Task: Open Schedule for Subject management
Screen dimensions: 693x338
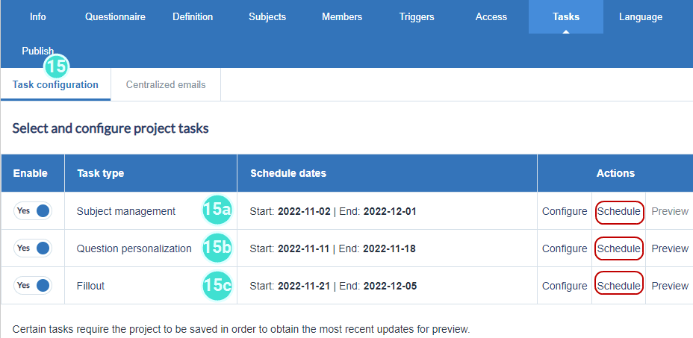Action: [x=619, y=211]
